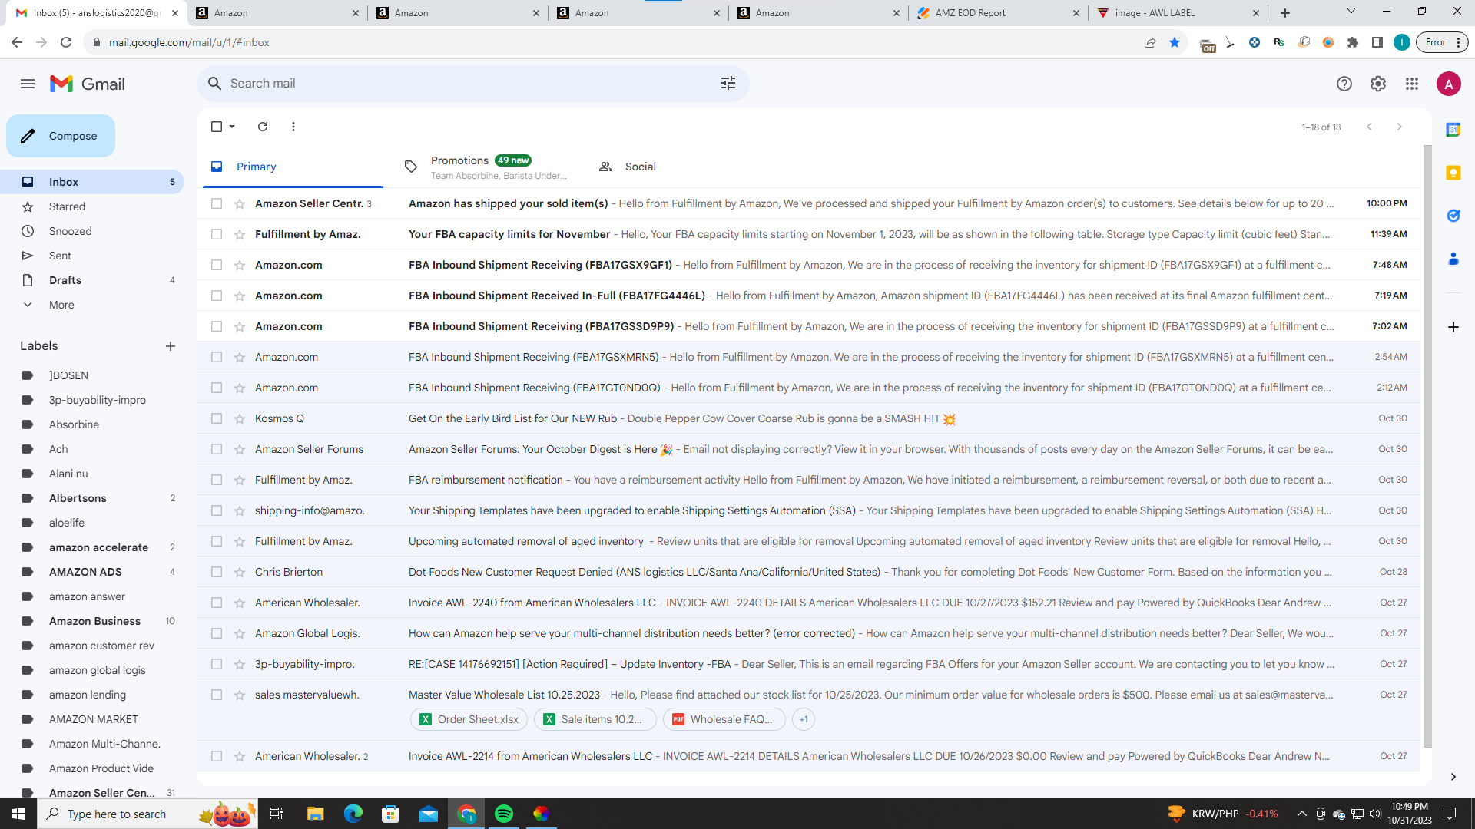Open the tab search dropdown chevron
Screen dimensions: 1475x829
1351,12
